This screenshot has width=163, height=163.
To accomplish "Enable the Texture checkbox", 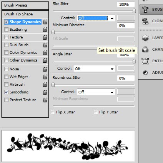I will click(x=6, y=37).
